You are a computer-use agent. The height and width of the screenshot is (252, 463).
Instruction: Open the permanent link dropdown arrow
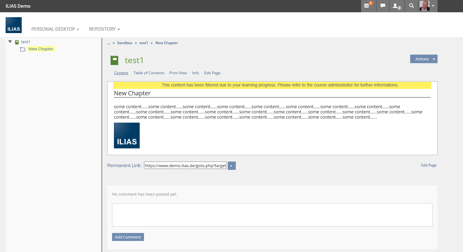click(x=231, y=166)
